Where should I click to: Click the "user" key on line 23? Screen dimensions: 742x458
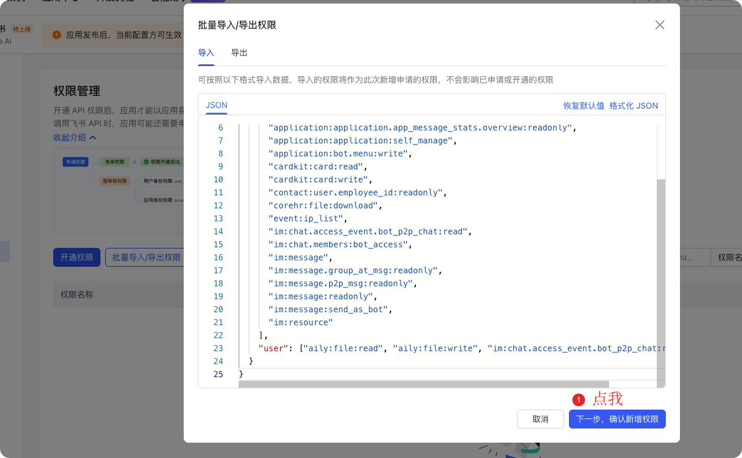(x=274, y=348)
